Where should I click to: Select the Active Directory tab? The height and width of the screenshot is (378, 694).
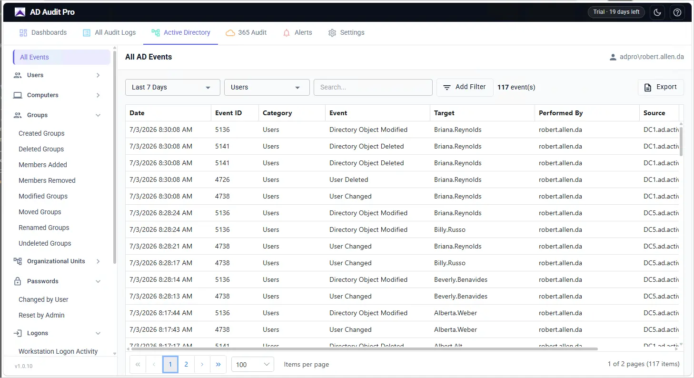(181, 33)
